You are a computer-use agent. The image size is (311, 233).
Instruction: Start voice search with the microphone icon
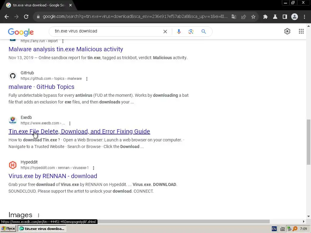coord(179,32)
